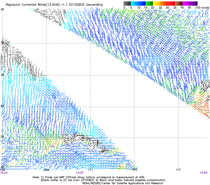Click the '>50 knots' legend label
210x185 pixels.
[x=202, y=8]
